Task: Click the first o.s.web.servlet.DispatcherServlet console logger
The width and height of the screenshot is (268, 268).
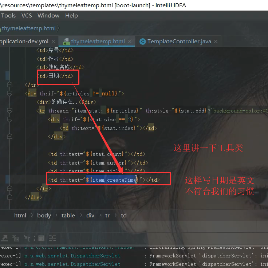Action: (x=72, y=256)
